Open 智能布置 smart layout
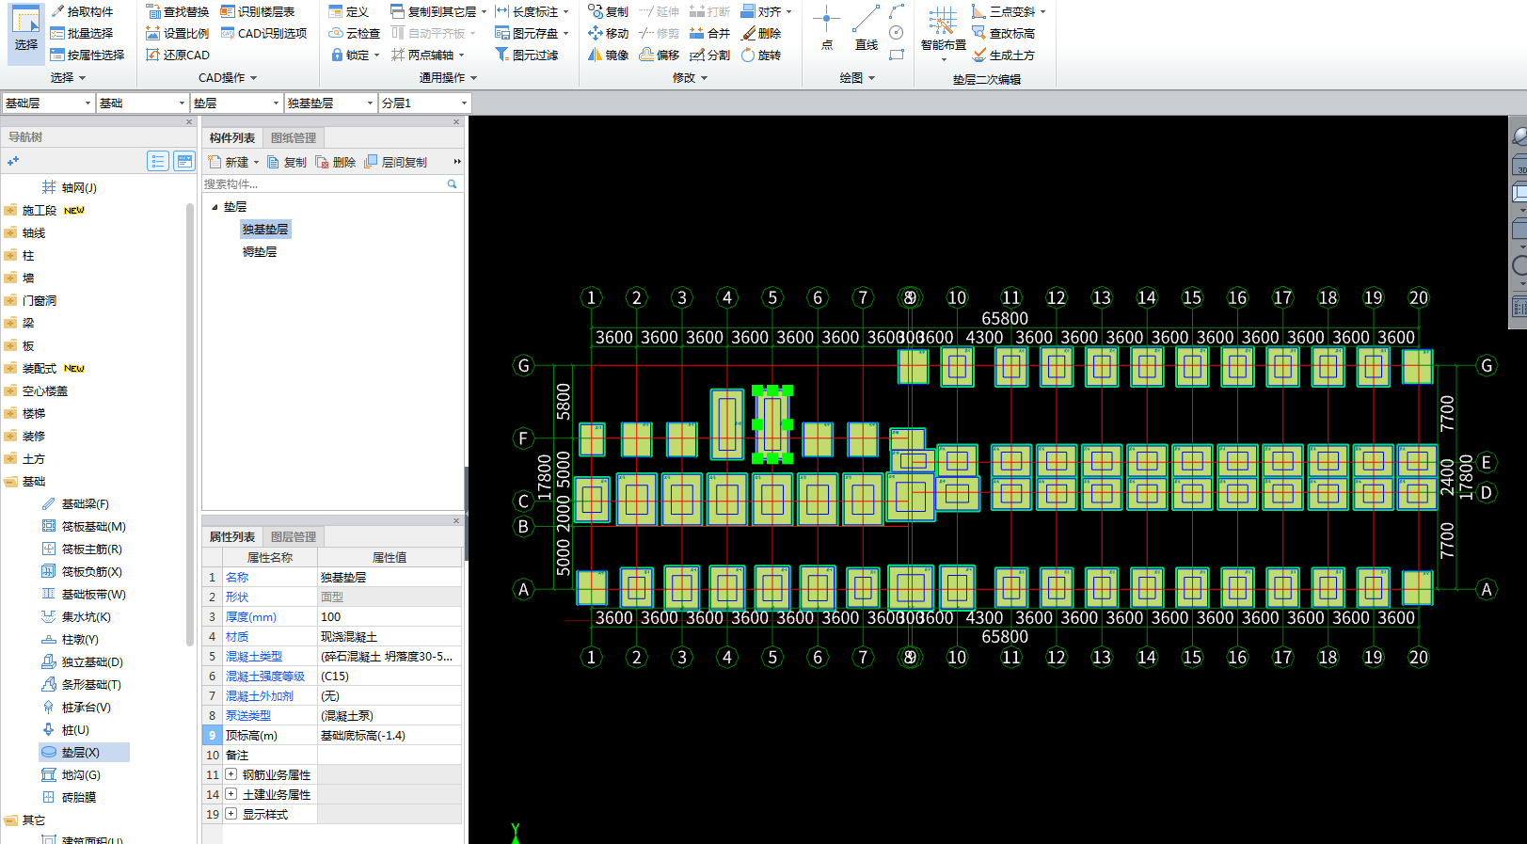Image resolution: width=1527 pixels, height=844 pixels. click(943, 32)
